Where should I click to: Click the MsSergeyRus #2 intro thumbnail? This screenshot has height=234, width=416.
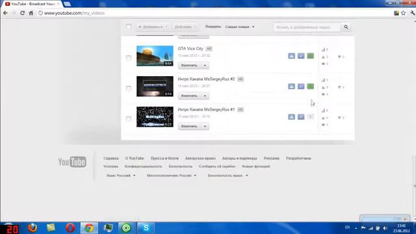click(155, 86)
